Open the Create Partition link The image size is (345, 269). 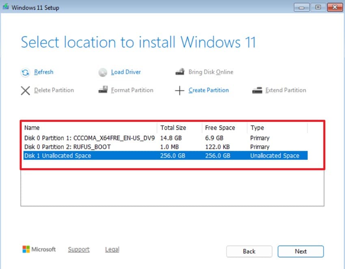click(x=209, y=90)
